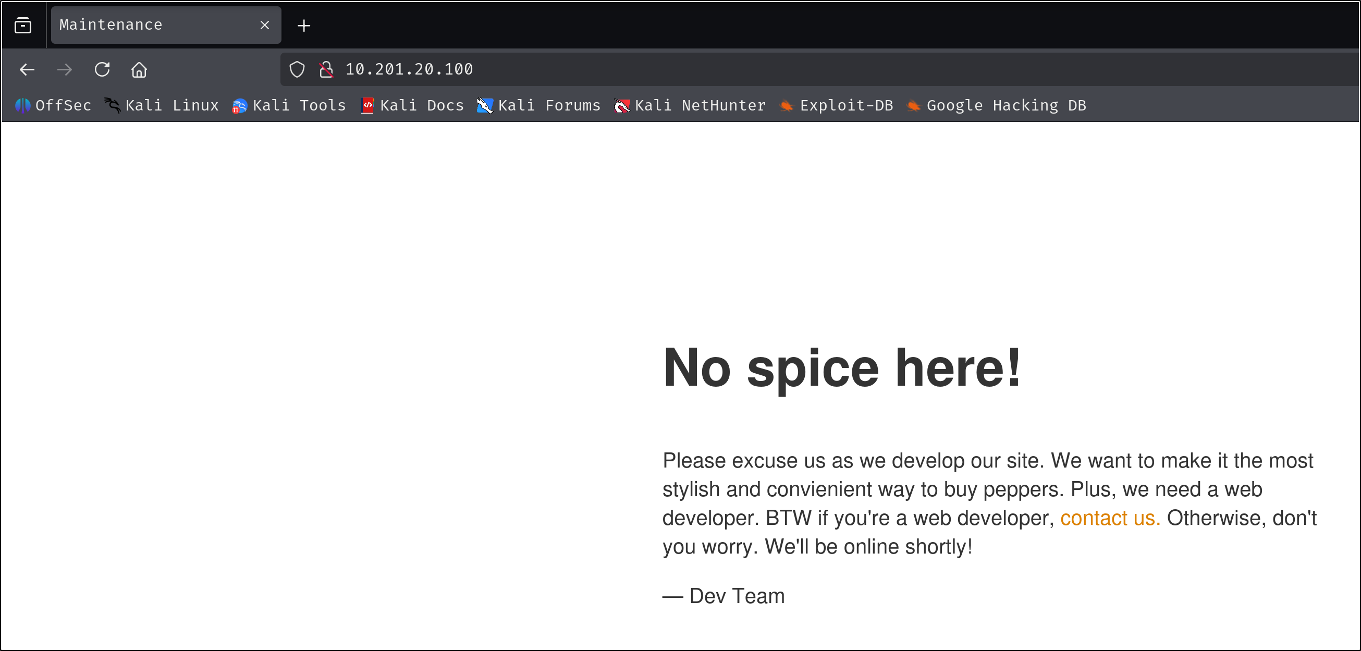
Task: Follow the orange contact us link
Action: point(1110,518)
